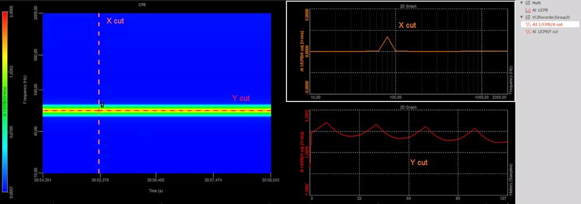The image size is (581, 204).
Task: Click the Math folder icon
Action: [x=527, y=3]
